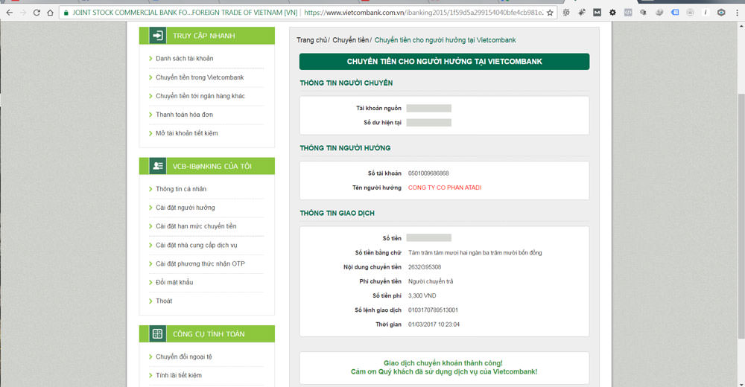Open Thanh toán hóa đơn from sidebar
The image size is (745, 387).
tap(184, 115)
